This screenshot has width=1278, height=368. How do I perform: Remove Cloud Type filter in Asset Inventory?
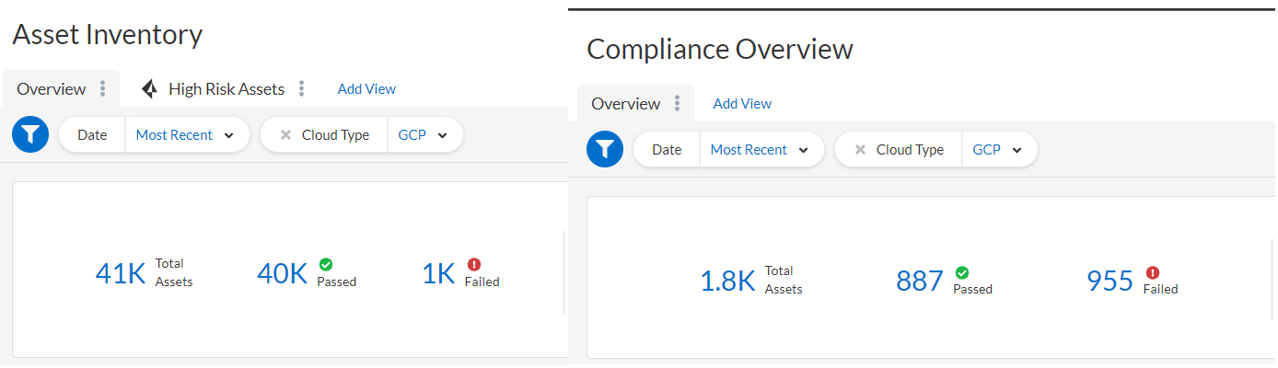[285, 135]
